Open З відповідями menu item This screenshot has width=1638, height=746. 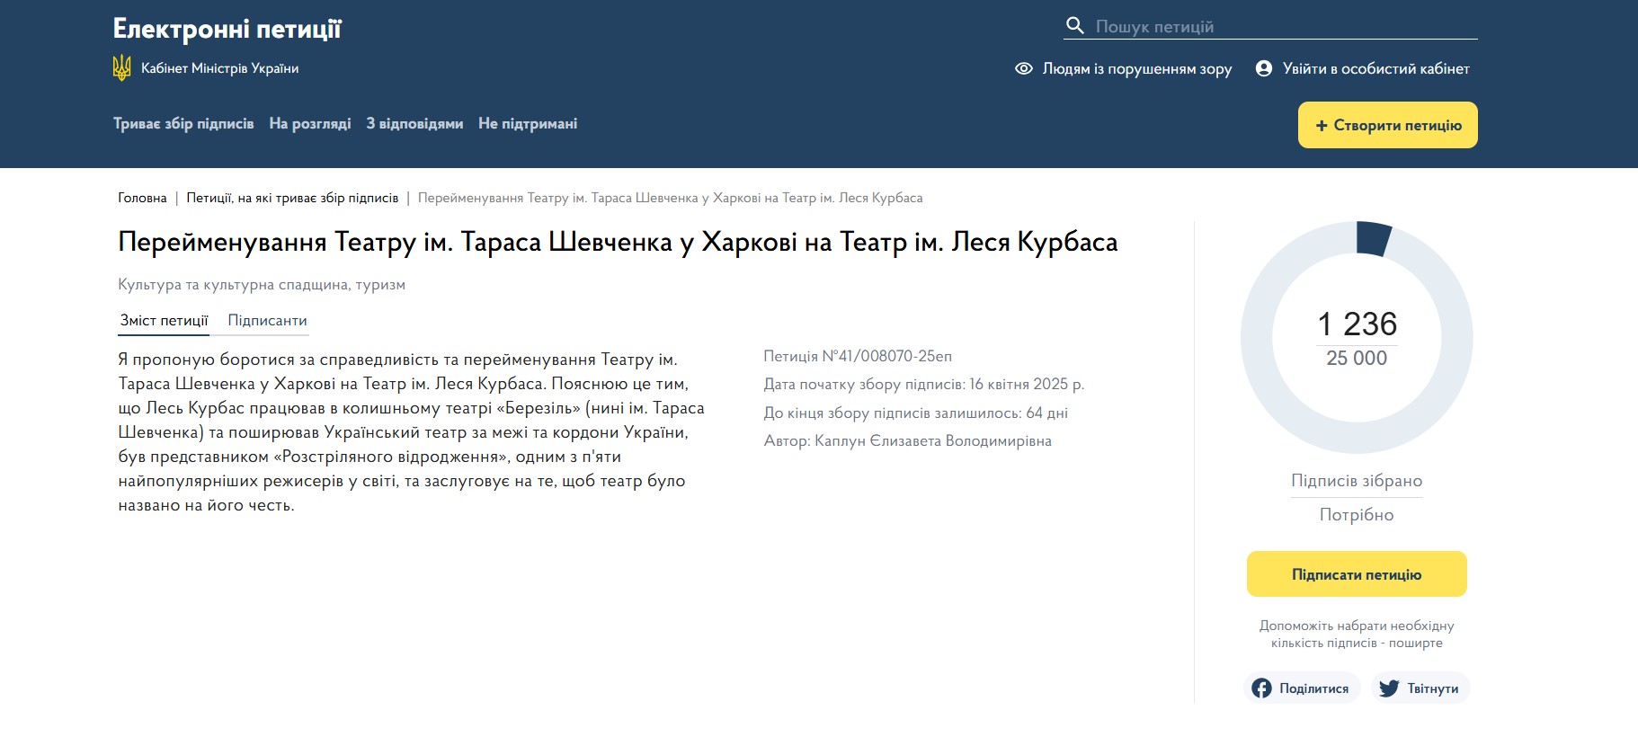(x=414, y=124)
